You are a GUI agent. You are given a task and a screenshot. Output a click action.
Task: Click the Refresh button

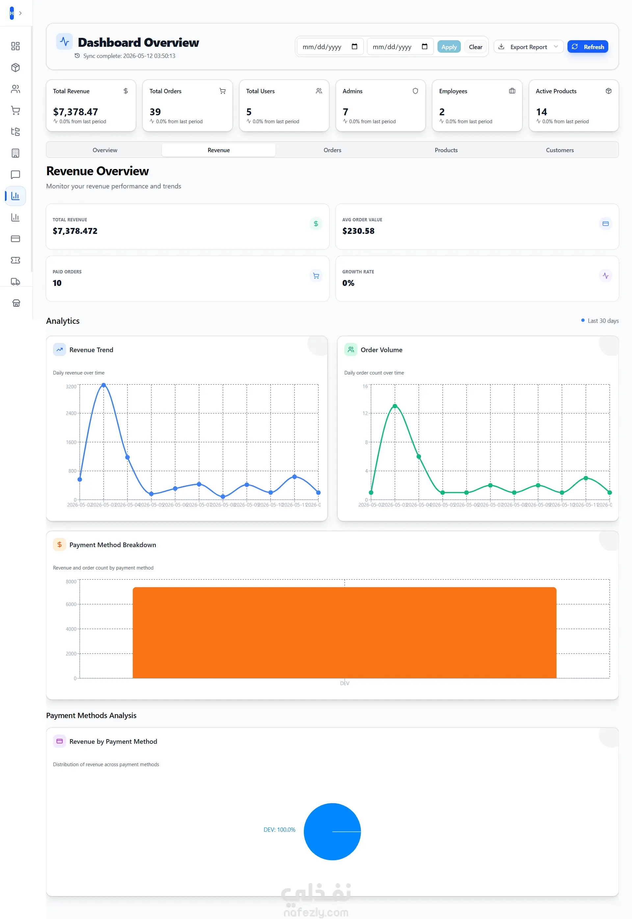click(x=588, y=47)
